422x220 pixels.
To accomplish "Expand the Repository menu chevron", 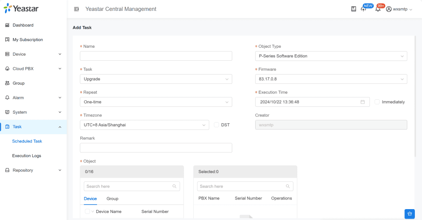I will [x=60, y=170].
